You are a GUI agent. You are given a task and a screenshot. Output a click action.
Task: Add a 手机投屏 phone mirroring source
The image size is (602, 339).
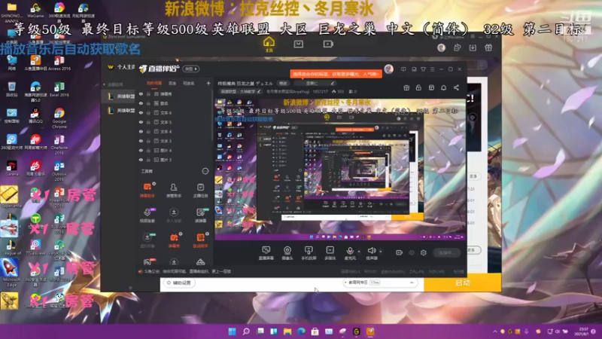[309, 253]
